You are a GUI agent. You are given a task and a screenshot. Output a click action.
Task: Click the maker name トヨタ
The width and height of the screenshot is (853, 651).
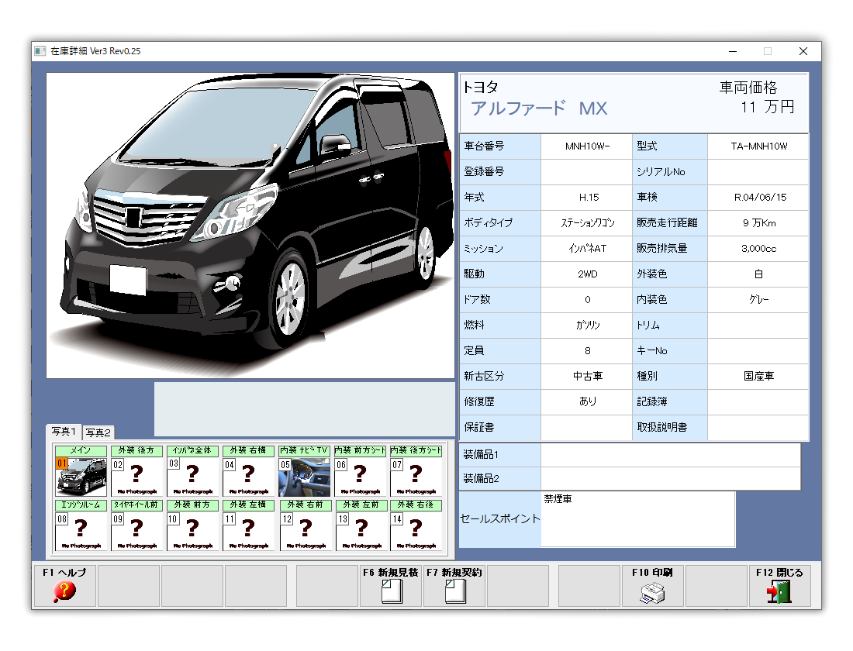coord(480,87)
